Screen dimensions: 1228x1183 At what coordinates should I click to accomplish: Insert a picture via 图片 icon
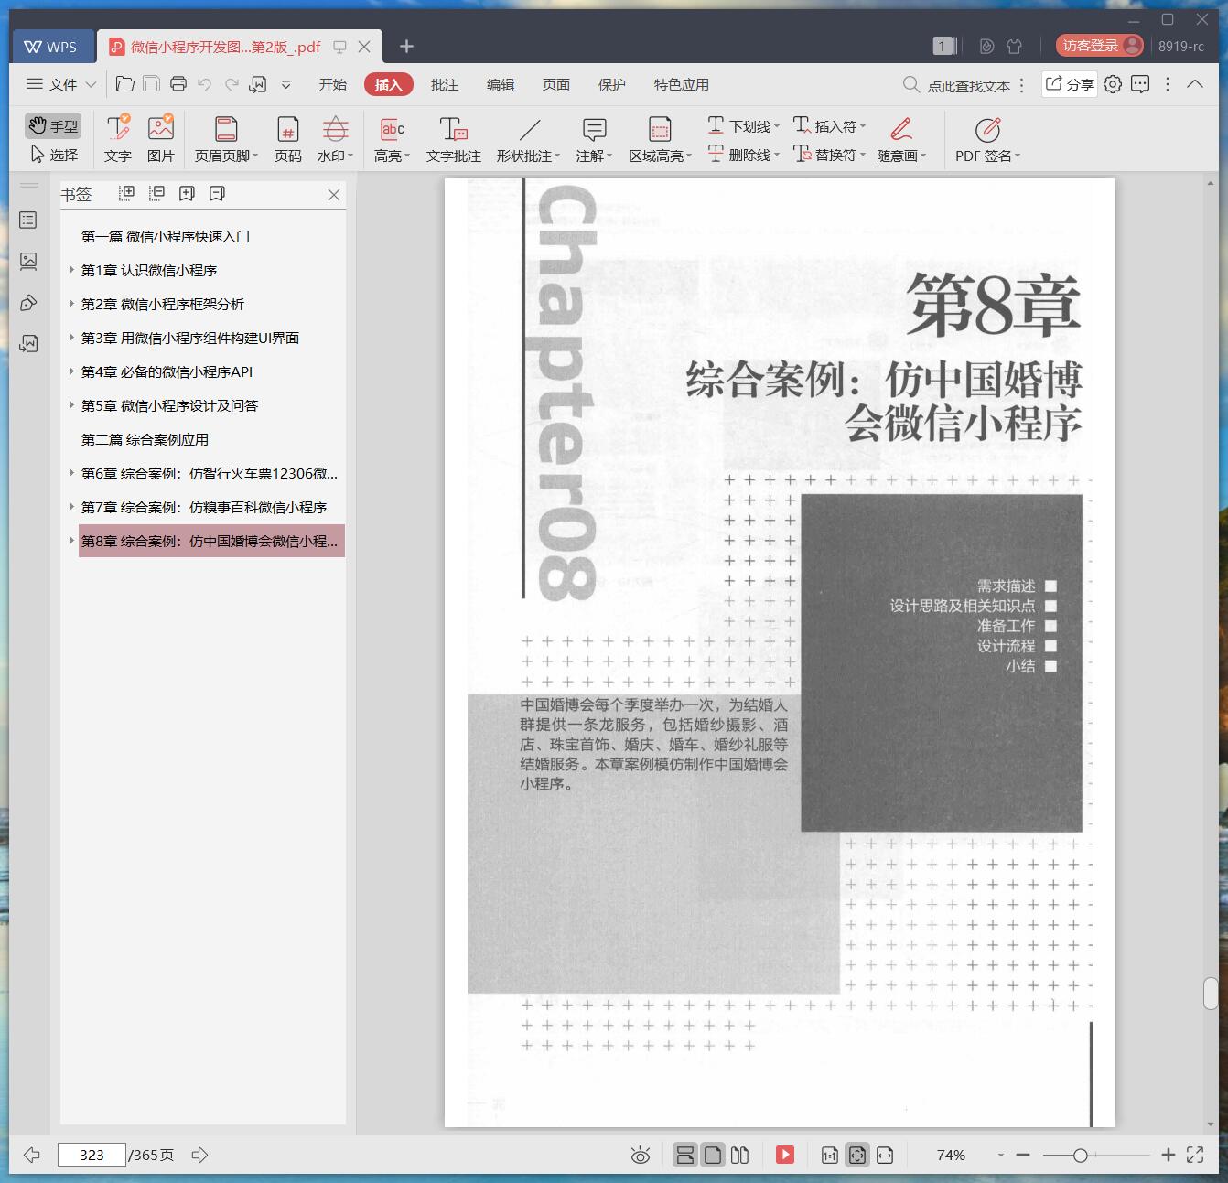(x=161, y=139)
